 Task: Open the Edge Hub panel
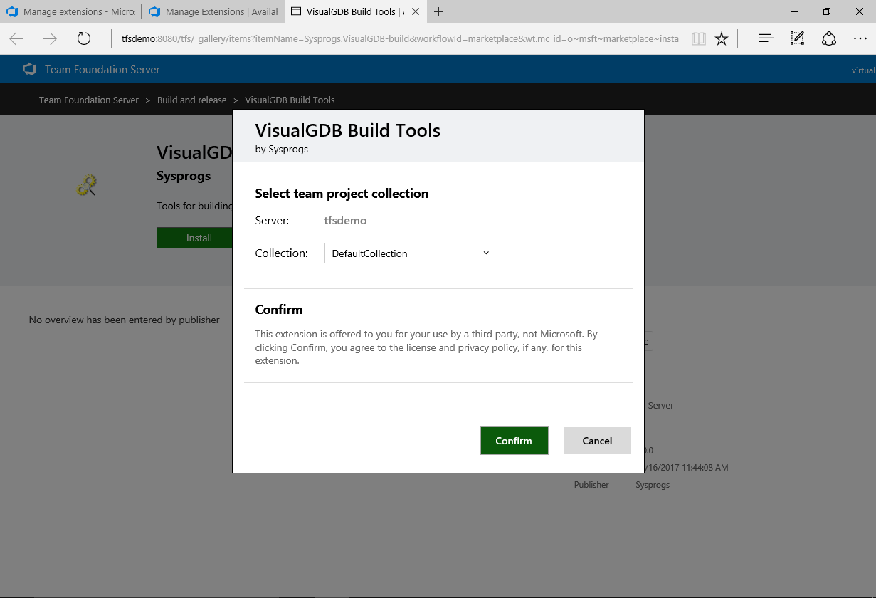[766, 39]
